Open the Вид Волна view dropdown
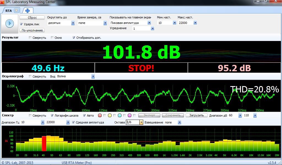Viewport: 282px width, 165px height. (93, 76)
